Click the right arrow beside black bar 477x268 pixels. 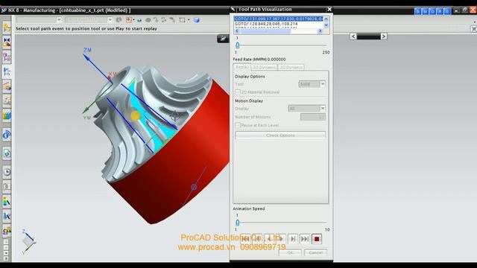[x=384, y=36]
